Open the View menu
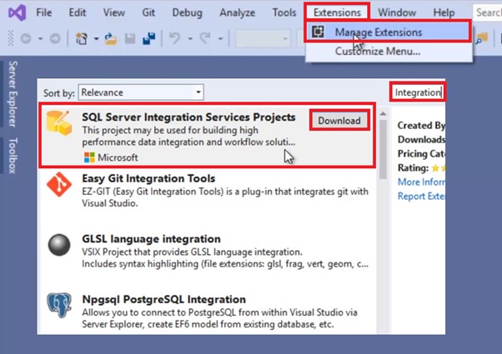Image resolution: width=502 pixels, height=354 pixels. click(113, 12)
